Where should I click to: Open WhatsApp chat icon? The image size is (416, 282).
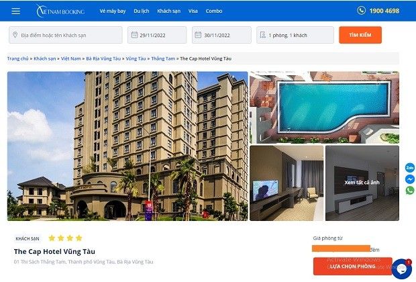410,191
